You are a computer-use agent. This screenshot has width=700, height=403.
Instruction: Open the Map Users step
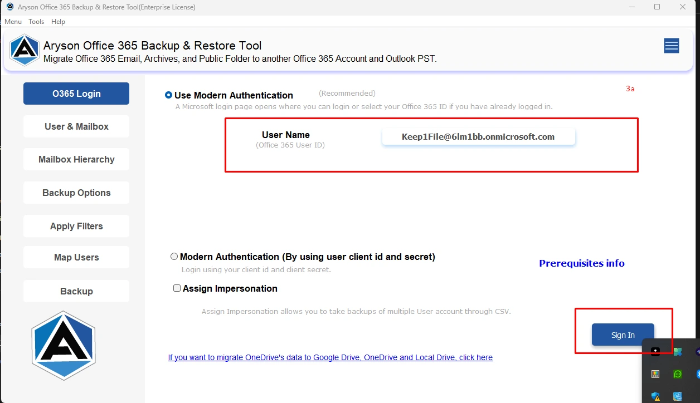76,257
